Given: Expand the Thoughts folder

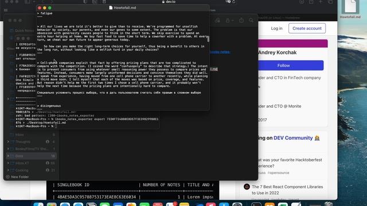Looking at the screenshot, I should [x=8, y=141].
